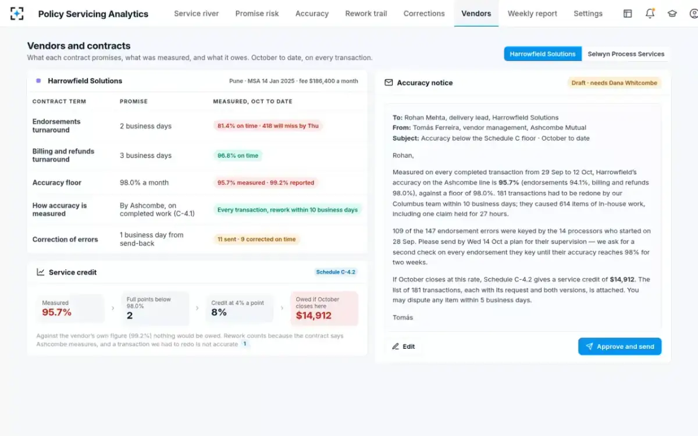This screenshot has width=698, height=436.
Task: Click the envelope icon beside Accuracy notice
Action: click(389, 83)
